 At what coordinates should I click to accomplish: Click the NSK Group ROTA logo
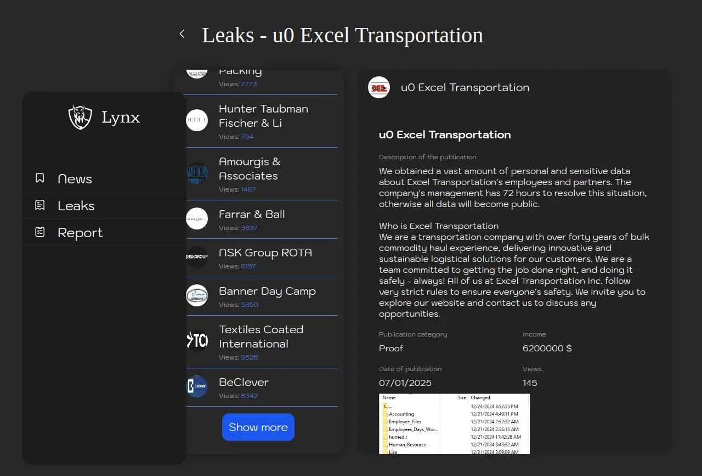click(197, 257)
